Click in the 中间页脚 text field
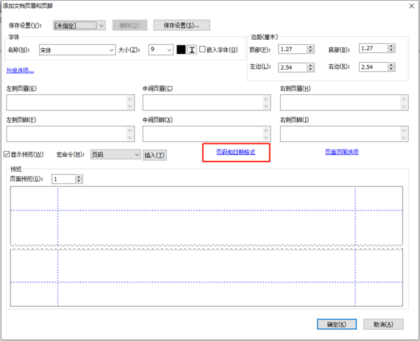420x341 pixels. pyautogui.click(x=206, y=134)
